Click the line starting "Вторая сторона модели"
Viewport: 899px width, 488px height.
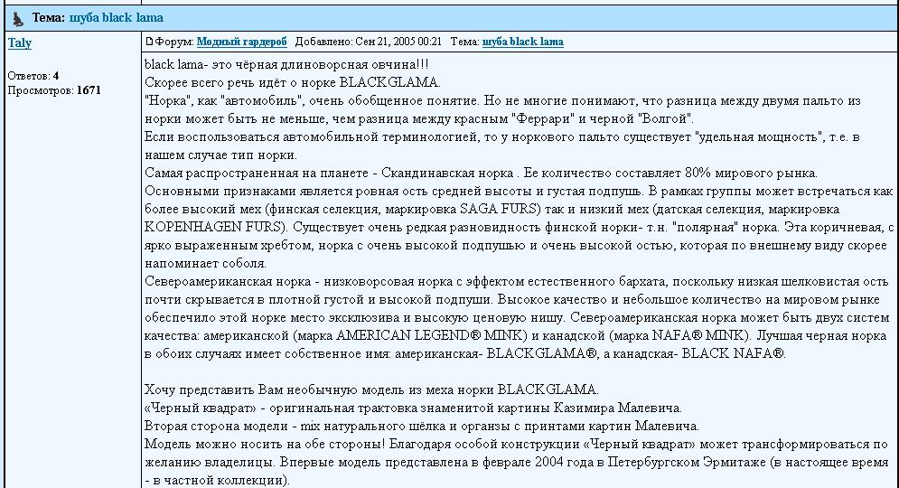pos(422,426)
